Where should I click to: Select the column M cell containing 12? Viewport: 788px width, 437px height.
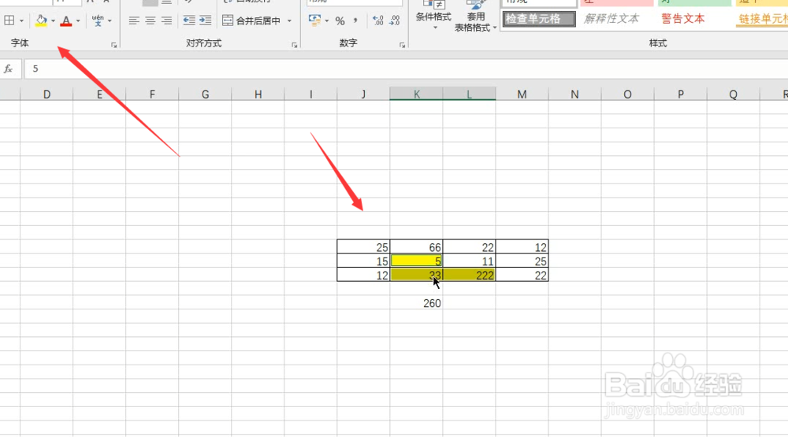tap(522, 247)
